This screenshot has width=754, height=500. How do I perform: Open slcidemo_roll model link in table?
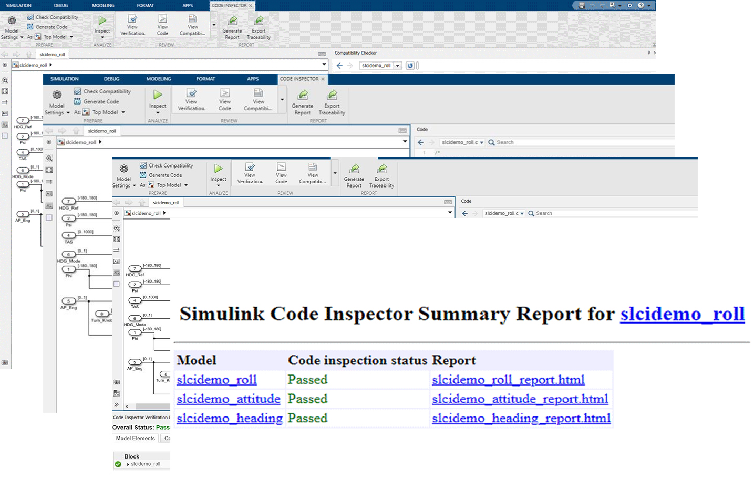(216, 380)
